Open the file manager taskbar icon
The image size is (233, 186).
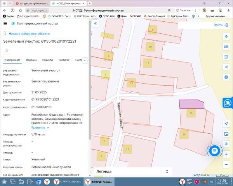pos(21,182)
